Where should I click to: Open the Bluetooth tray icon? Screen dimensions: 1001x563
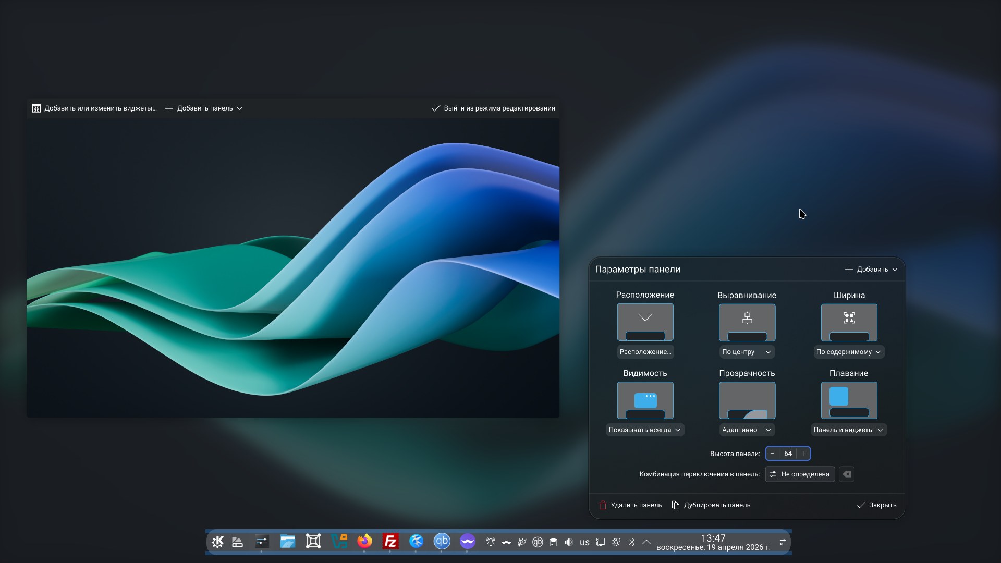631,542
